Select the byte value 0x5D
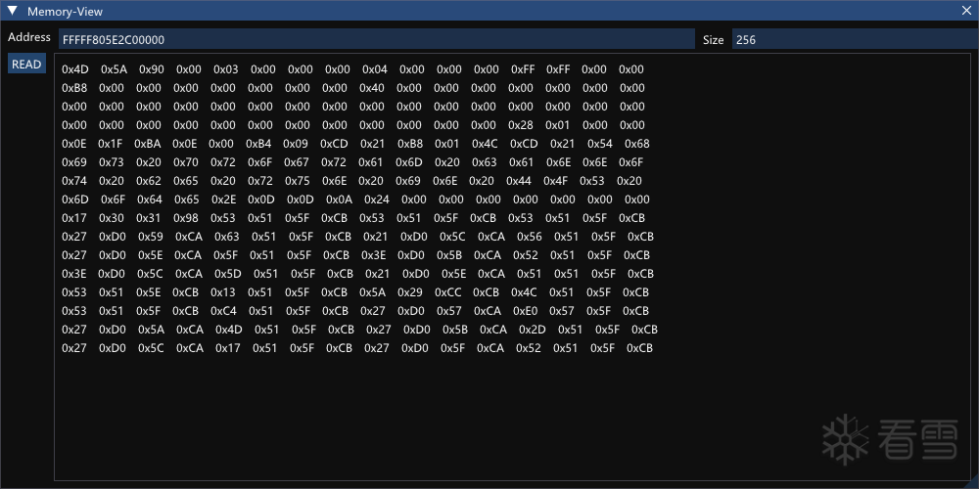 pos(228,274)
